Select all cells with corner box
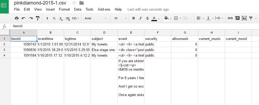 click(x=5, y=33)
